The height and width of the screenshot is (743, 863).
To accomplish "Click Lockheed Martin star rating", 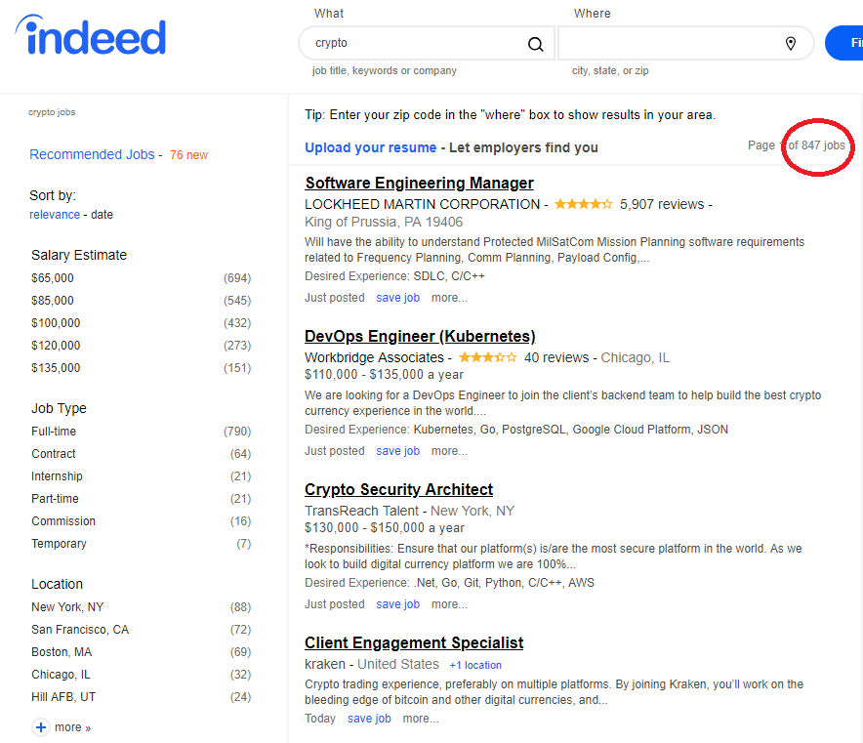I will coord(584,204).
